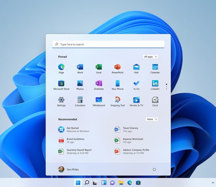Open Widgets from the taskbar
The height and width of the screenshot is (187, 216).
pyautogui.click(x=104, y=183)
